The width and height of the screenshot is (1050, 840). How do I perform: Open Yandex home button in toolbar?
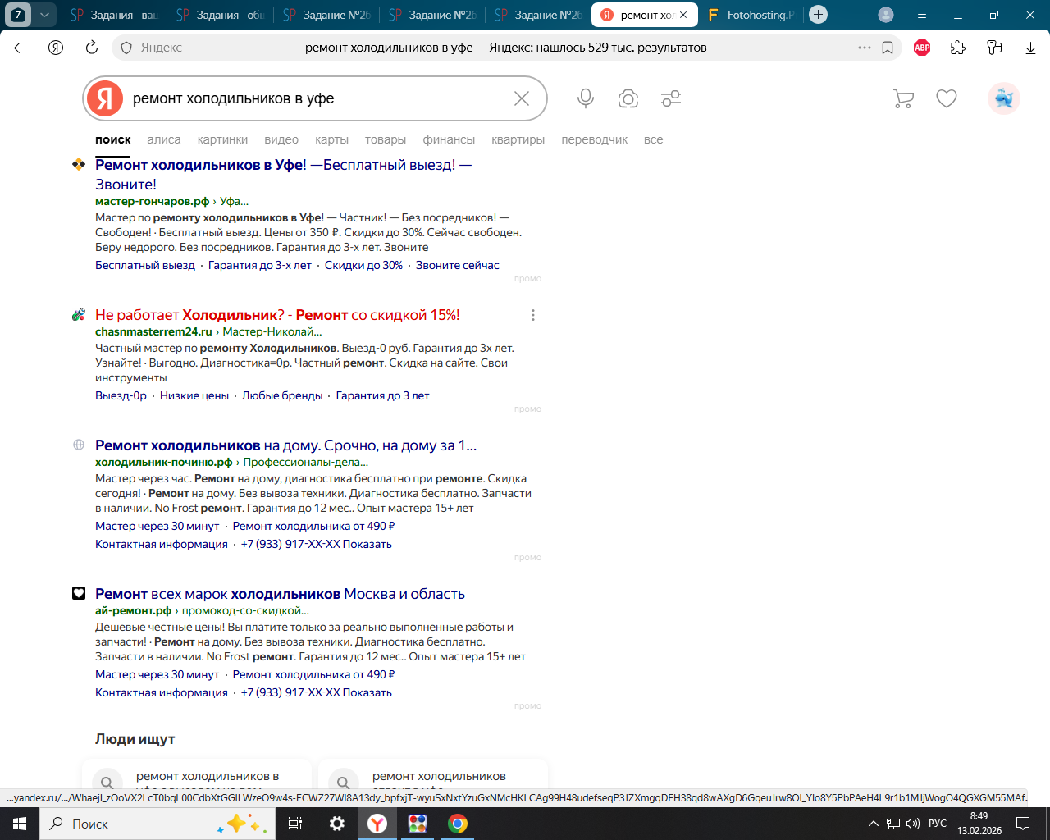[56, 48]
